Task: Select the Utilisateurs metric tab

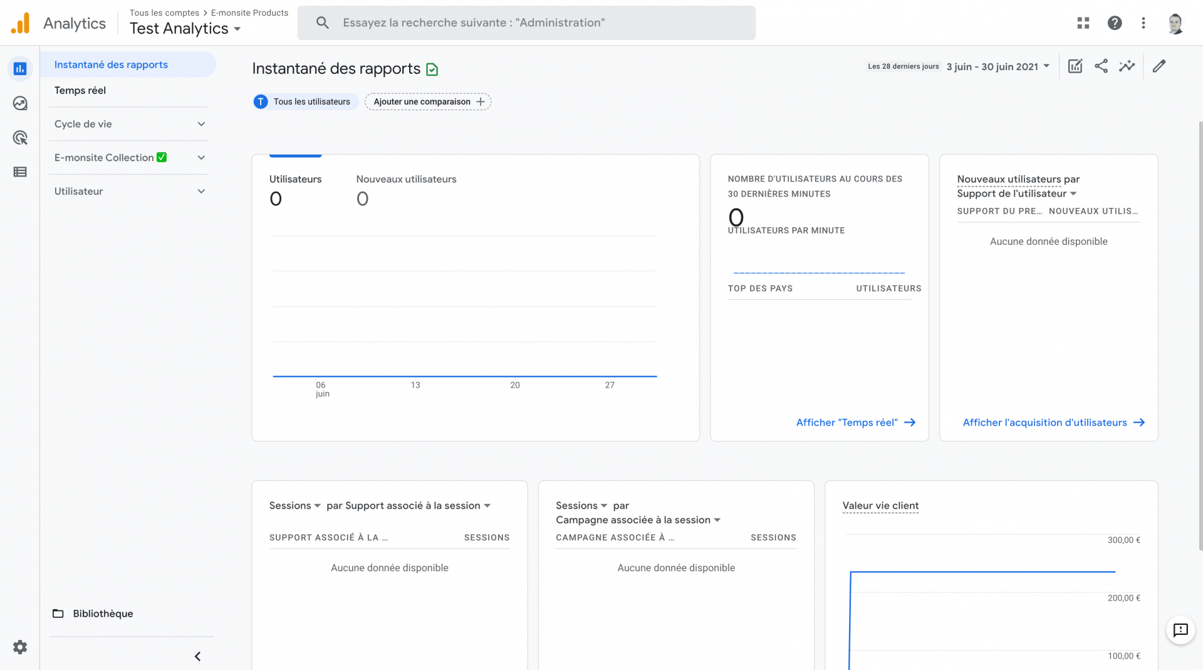Action: click(295, 190)
